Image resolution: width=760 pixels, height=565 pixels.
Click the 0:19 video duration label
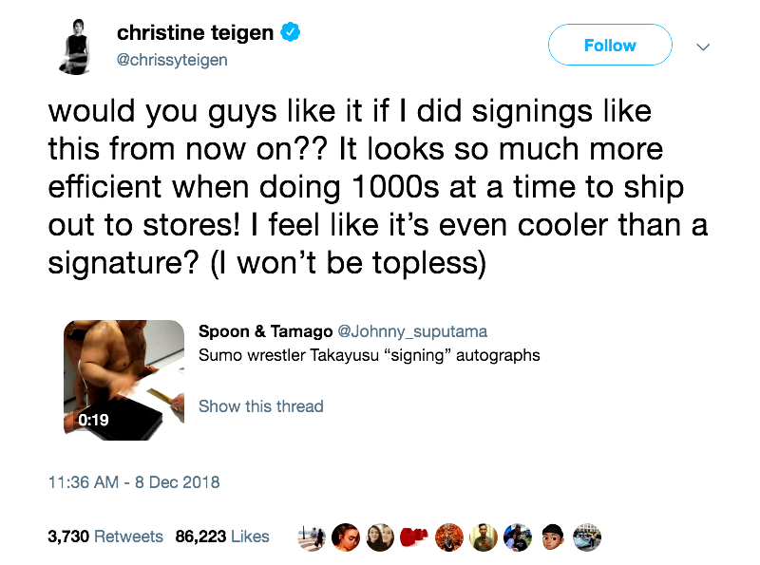[93, 420]
